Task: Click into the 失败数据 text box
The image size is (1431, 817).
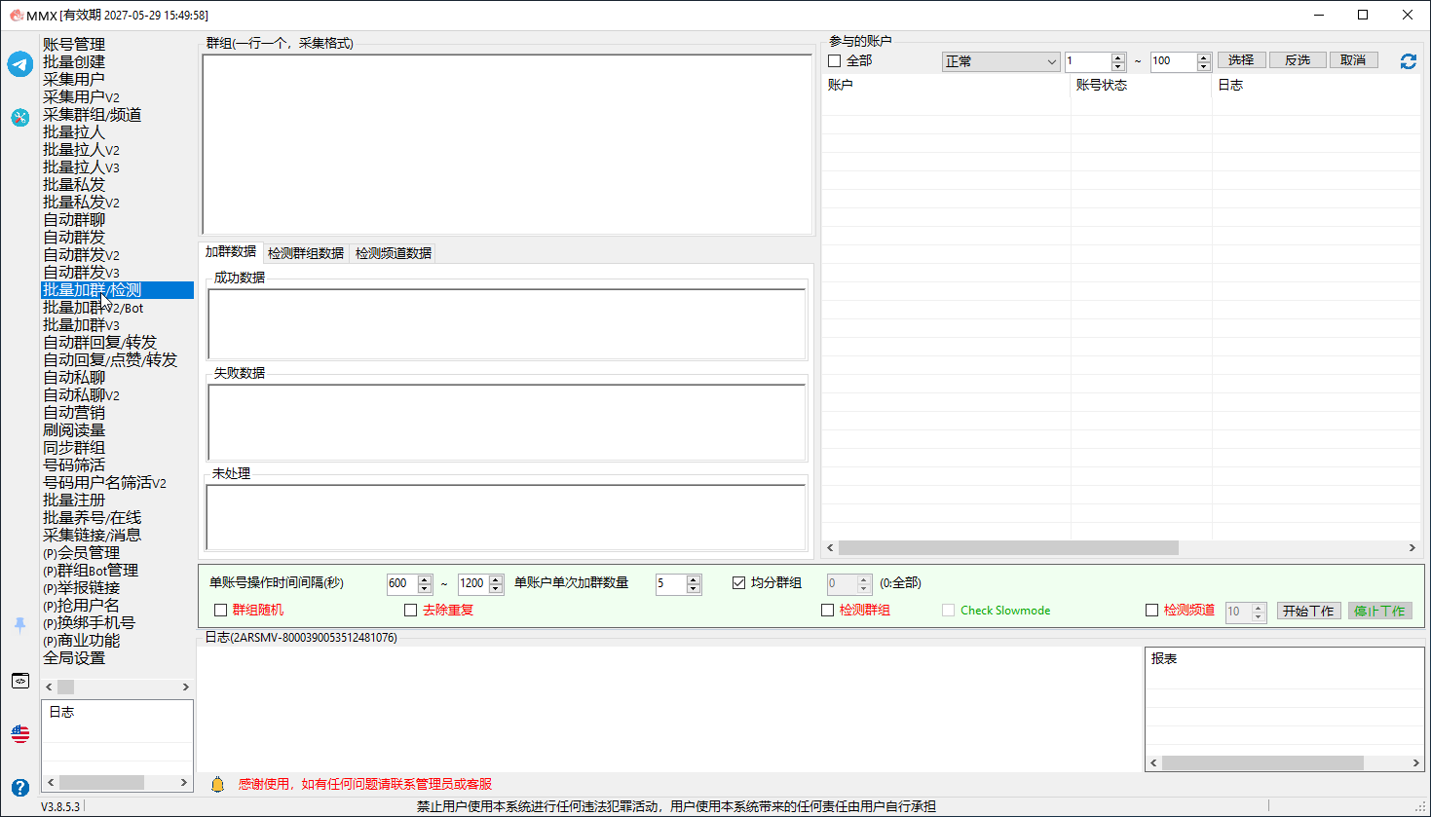Action: pyautogui.click(x=507, y=421)
